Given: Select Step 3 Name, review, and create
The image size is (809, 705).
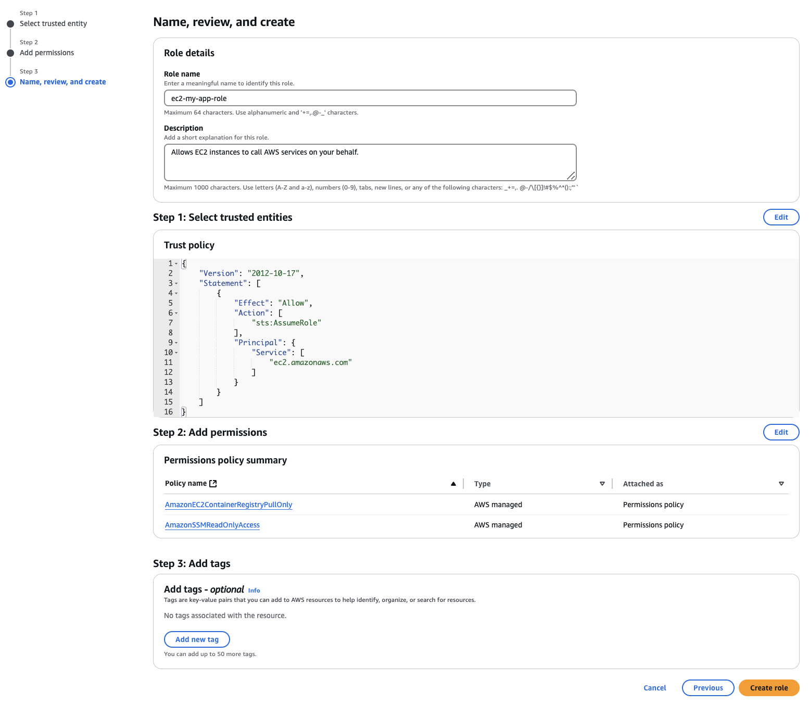Looking at the screenshot, I should click(x=63, y=82).
